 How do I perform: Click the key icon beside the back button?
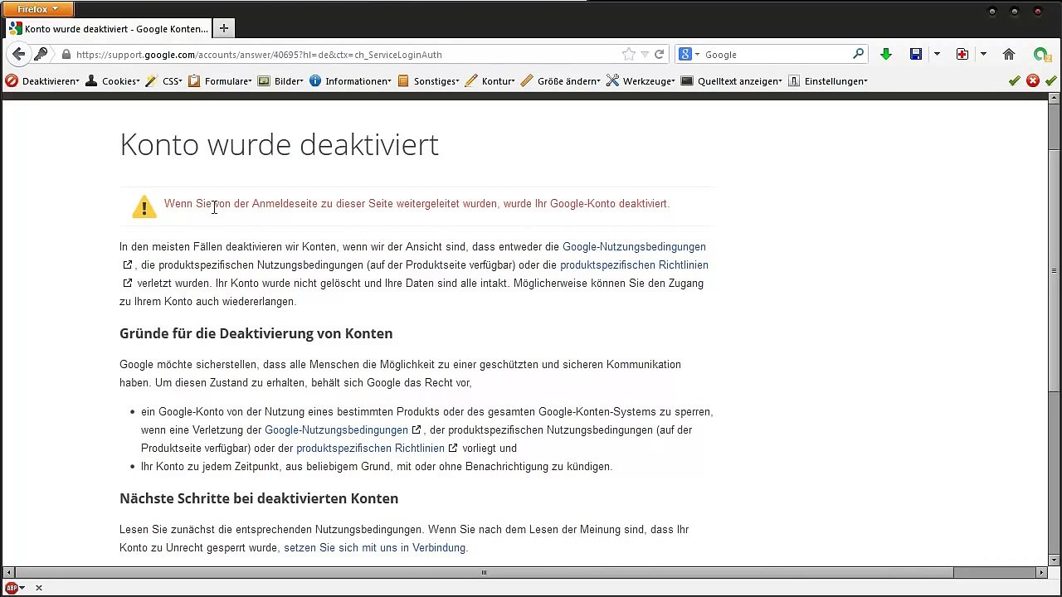[x=41, y=55]
